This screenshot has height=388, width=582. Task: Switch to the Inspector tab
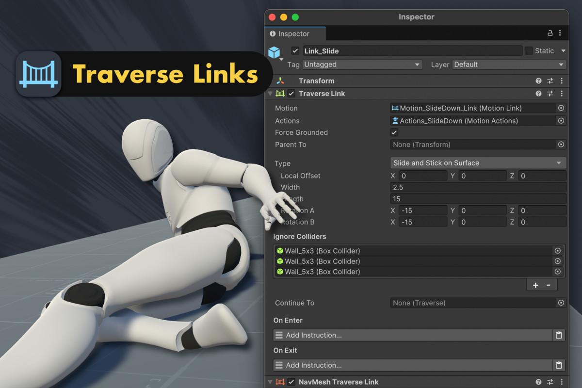294,33
